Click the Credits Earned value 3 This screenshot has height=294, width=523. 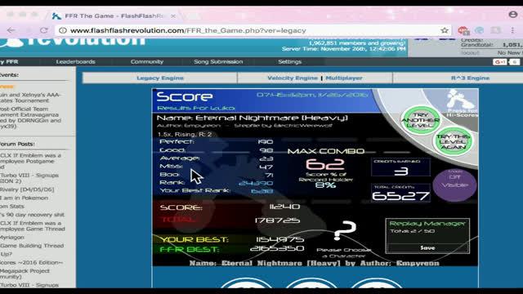[400, 171]
